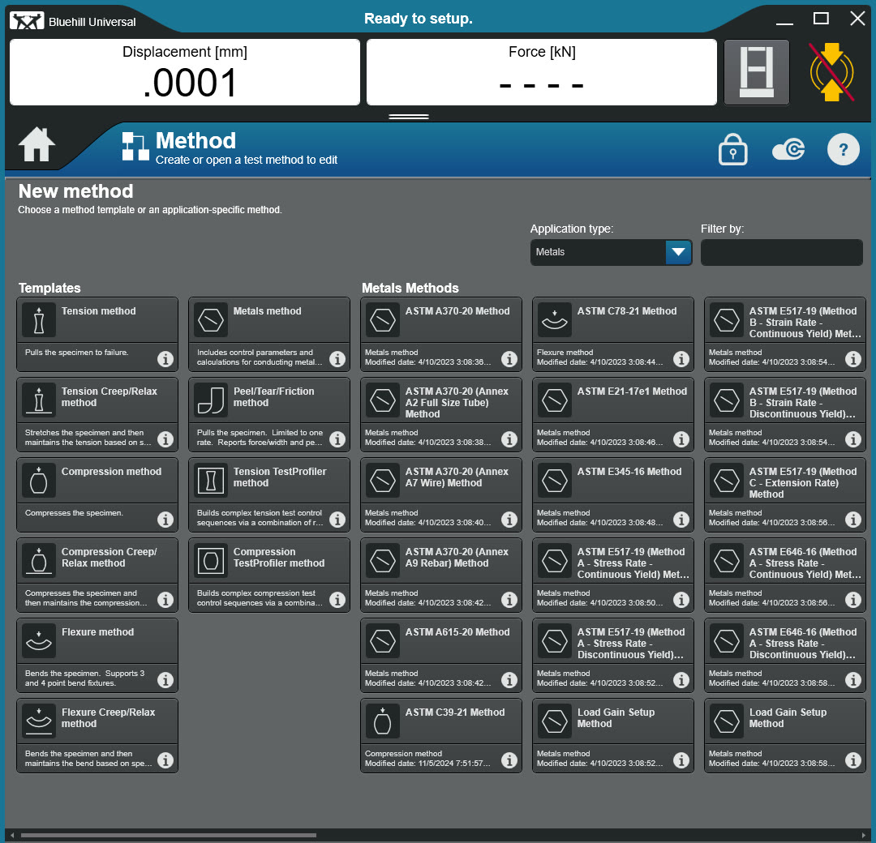The height and width of the screenshot is (843, 876).
Task: Show info for ASTM A615-20 Method
Action: click(509, 680)
